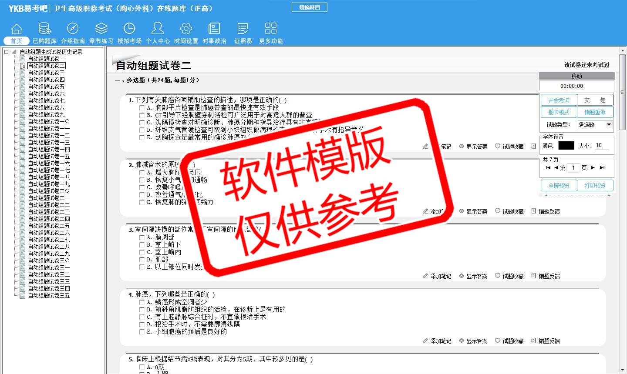This screenshot has height=374, width=627.
Task: Check option B 室上嵴下 in question 3
Action: pos(142,245)
